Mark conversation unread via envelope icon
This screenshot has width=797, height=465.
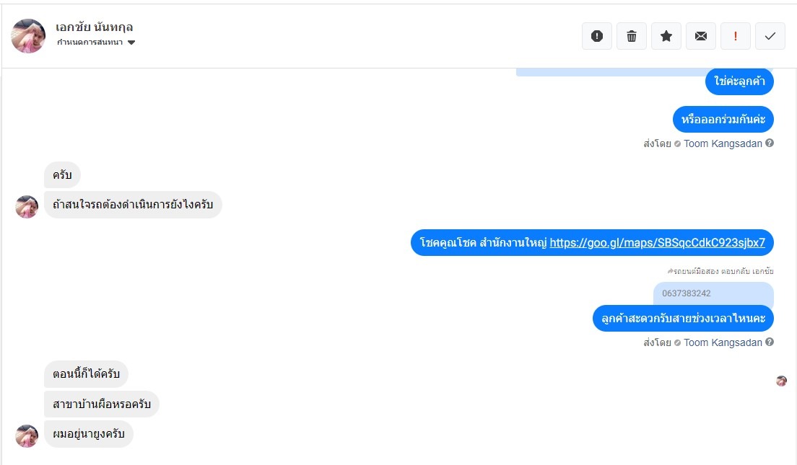click(x=701, y=36)
